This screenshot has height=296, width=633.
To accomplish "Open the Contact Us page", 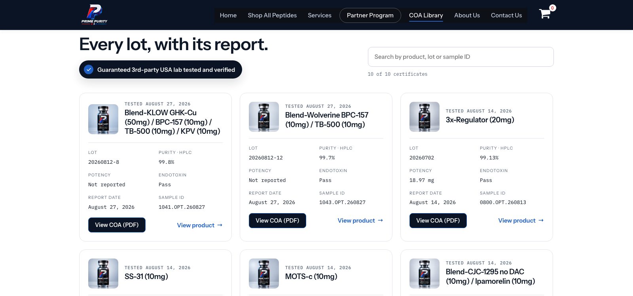I will tap(506, 15).
